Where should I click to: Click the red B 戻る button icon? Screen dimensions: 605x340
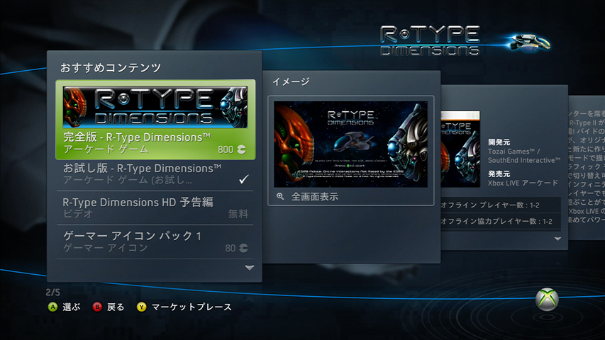pos(97,307)
